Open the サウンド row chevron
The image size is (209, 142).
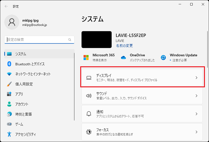coord(196,96)
